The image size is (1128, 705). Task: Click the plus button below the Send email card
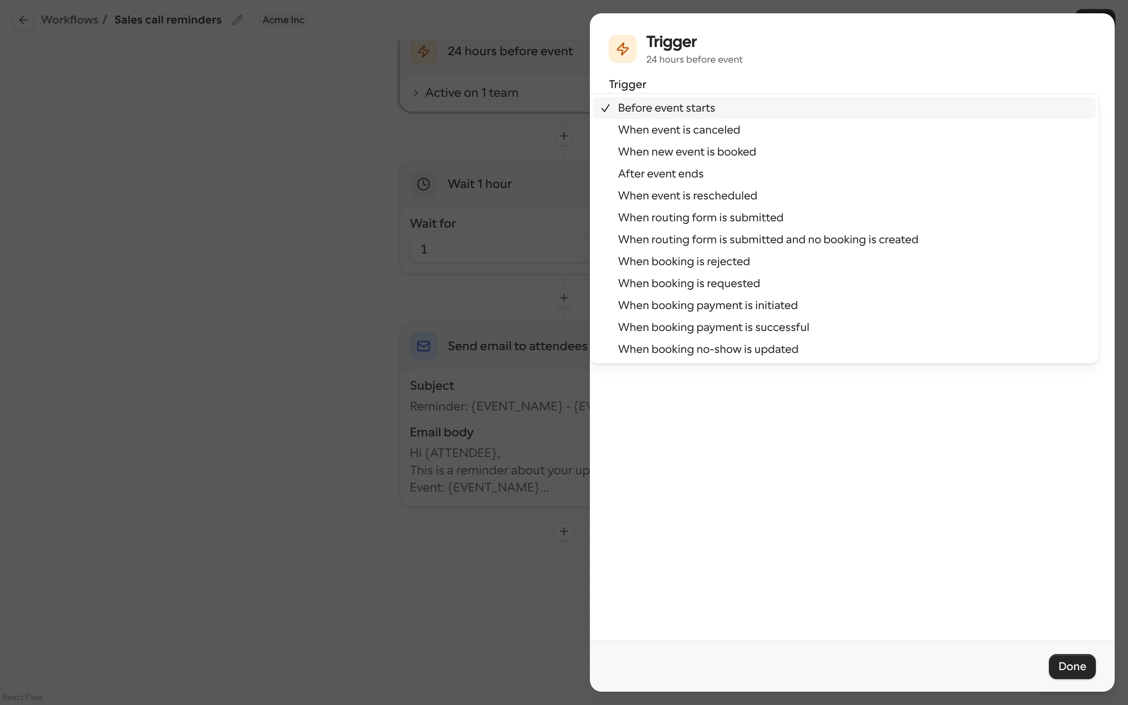(564, 531)
